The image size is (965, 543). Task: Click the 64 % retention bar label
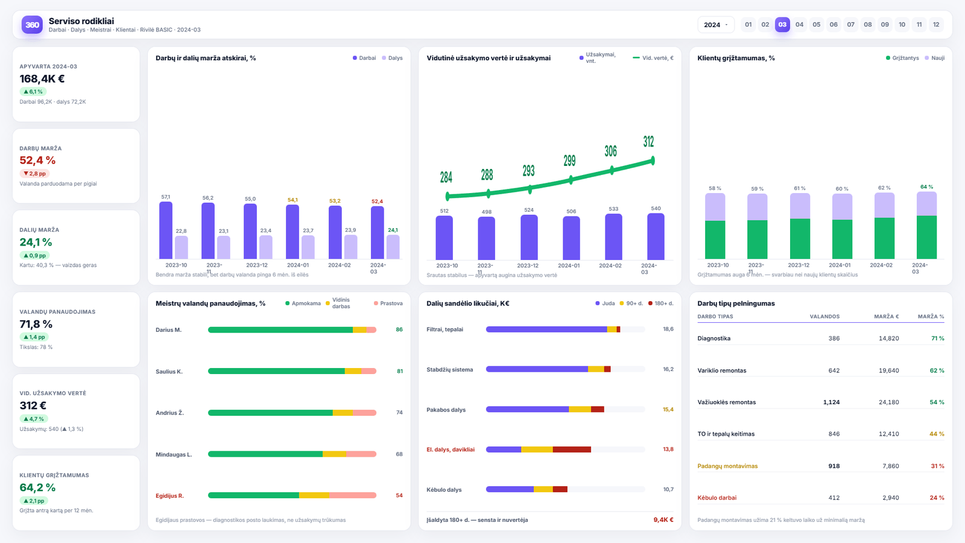tap(926, 187)
